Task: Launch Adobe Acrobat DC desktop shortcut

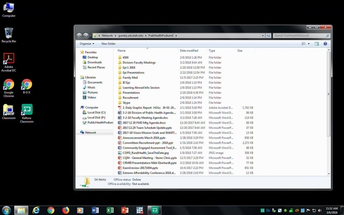Action: click(9, 62)
